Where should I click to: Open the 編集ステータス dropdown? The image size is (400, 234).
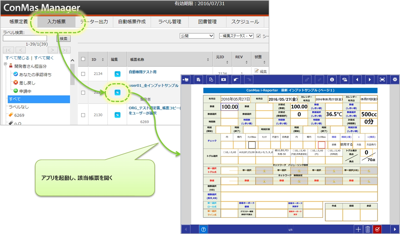click(236, 36)
